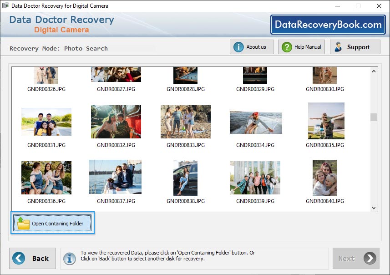Click the camera icon in the title bar
Screen dimensions: 390x275
click(5, 6)
